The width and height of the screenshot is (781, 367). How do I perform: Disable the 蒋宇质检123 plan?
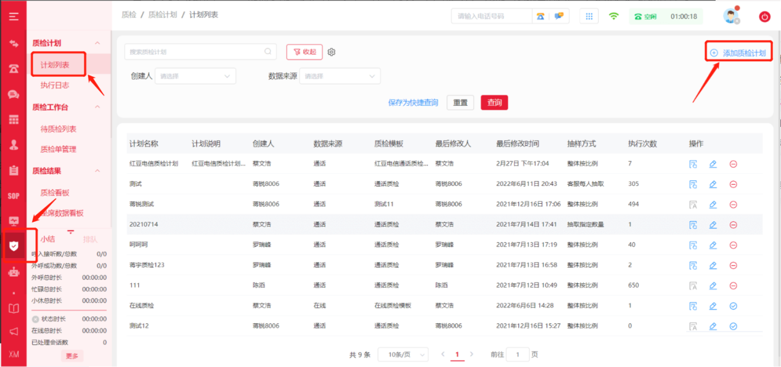[x=733, y=265]
